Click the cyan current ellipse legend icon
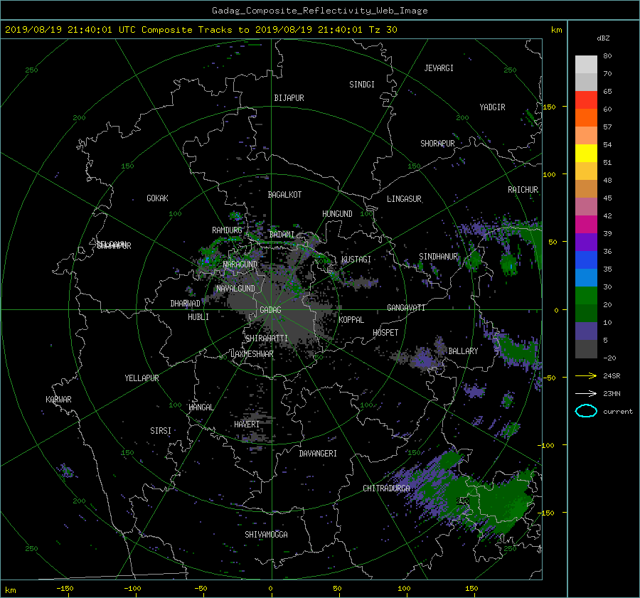The image size is (640, 598). tap(586, 411)
